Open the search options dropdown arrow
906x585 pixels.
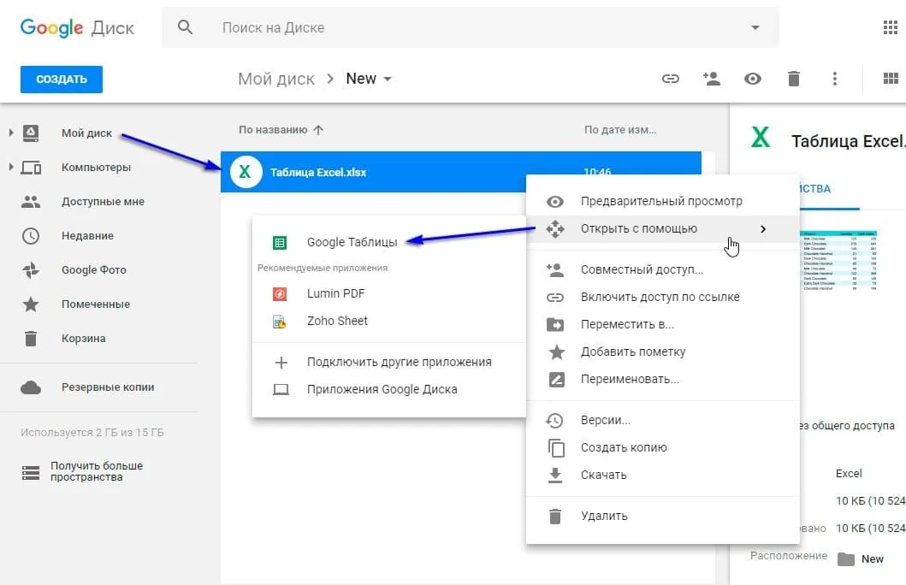pyautogui.click(x=753, y=27)
